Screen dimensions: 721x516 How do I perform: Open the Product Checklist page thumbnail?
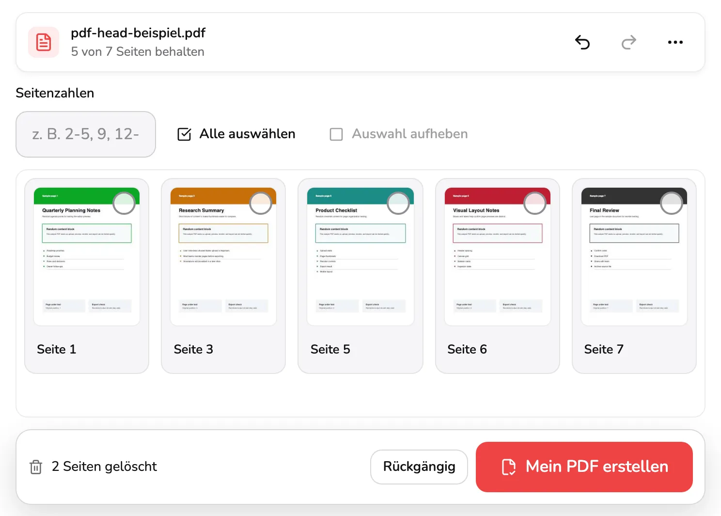[360, 257]
